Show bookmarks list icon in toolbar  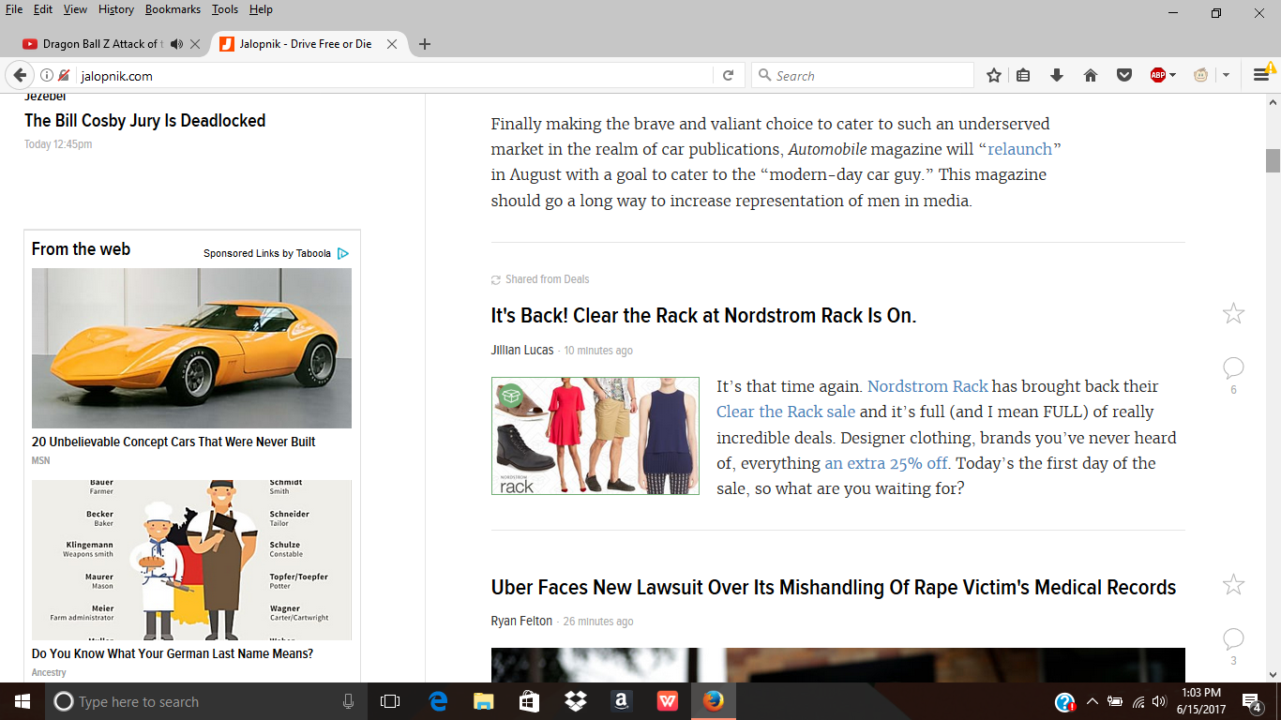click(x=1023, y=76)
